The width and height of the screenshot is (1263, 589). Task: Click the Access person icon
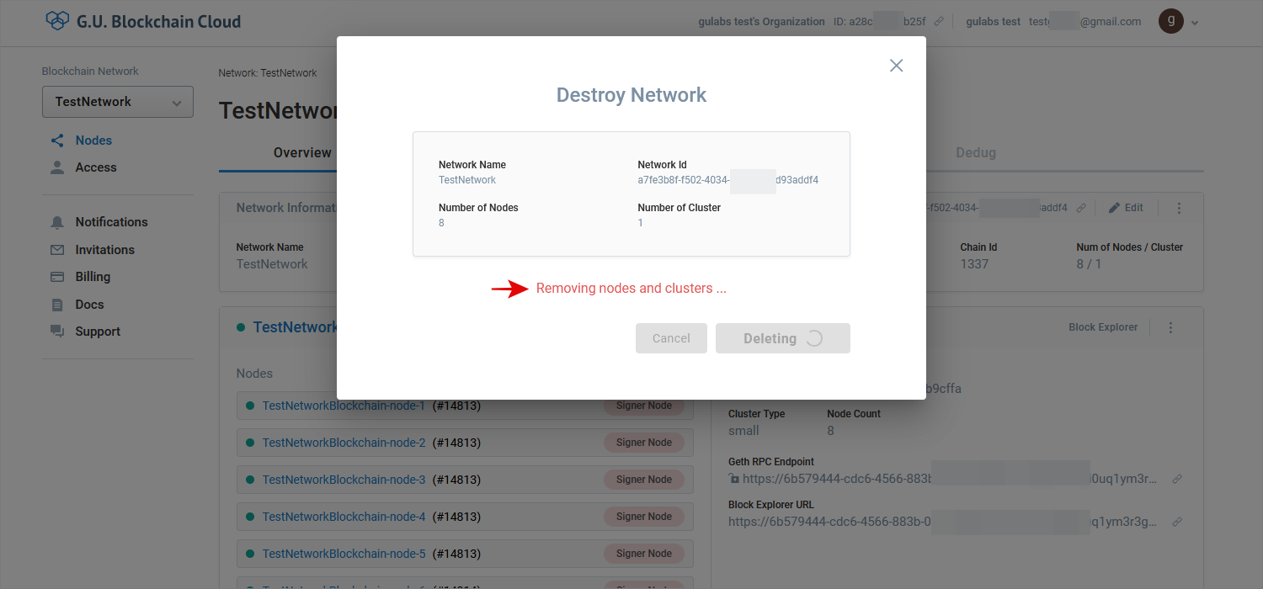(x=57, y=167)
